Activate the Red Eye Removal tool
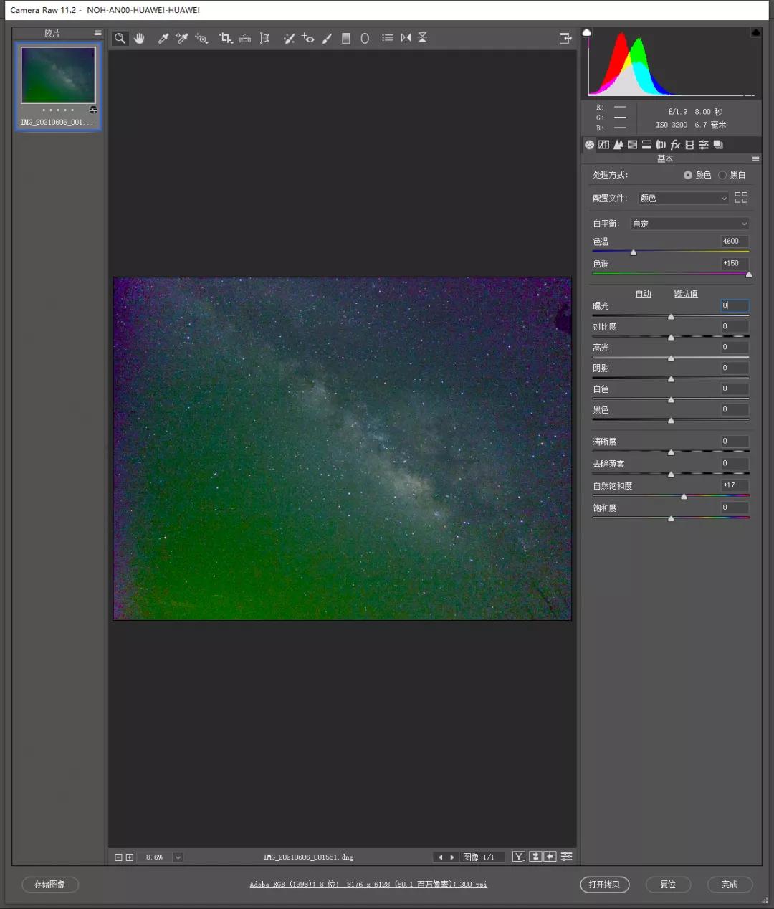This screenshot has height=909, width=774. tap(307, 39)
